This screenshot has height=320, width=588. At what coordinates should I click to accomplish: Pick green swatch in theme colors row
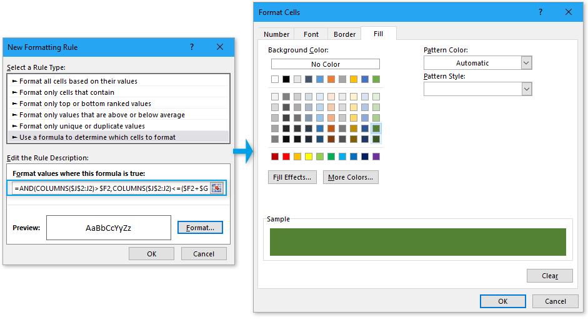pyautogui.click(x=376, y=79)
